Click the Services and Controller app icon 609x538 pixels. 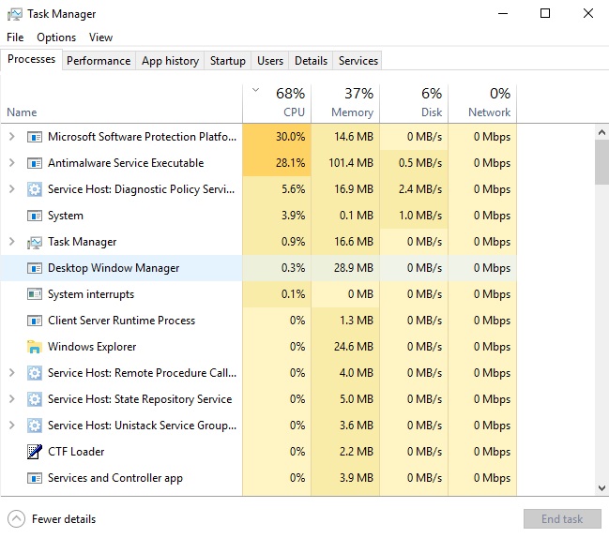35,478
